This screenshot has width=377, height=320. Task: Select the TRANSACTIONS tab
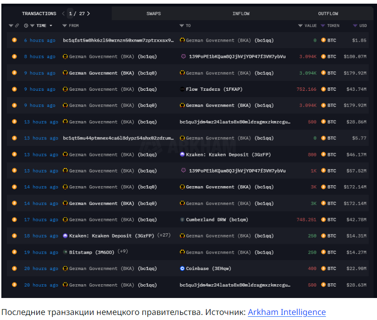click(39, 14)
